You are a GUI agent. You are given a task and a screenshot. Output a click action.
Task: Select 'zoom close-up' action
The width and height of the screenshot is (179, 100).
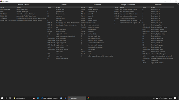click(93, 12)
